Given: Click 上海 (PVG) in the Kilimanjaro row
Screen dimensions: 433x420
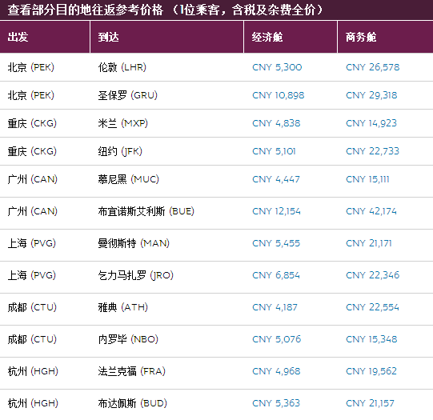Looking at the screenshot, I should click(32, 275).
